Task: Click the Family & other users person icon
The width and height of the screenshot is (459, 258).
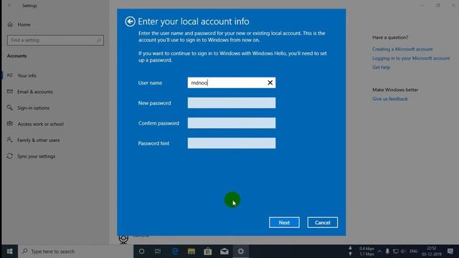Action: tap(10, 140)
